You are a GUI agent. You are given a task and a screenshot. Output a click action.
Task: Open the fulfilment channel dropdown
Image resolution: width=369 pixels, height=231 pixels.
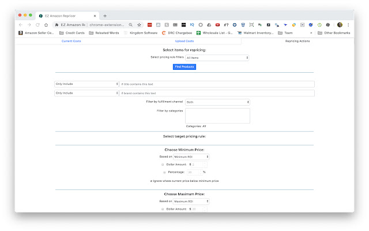[217, 102]
